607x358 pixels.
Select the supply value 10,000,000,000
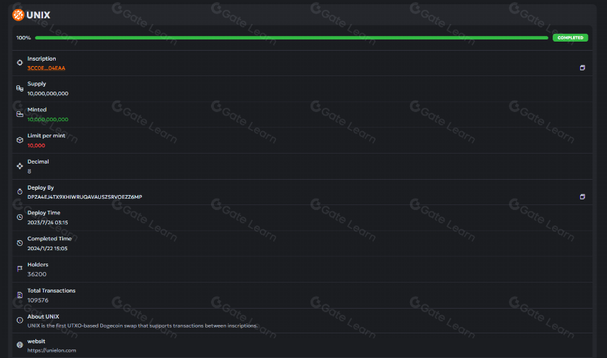coord(47,94)
